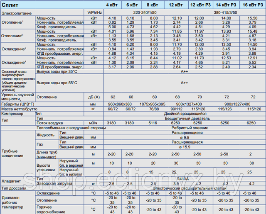Click "Электрический расширительный клапан" cell
266x214 pixels.
[190, 188]
